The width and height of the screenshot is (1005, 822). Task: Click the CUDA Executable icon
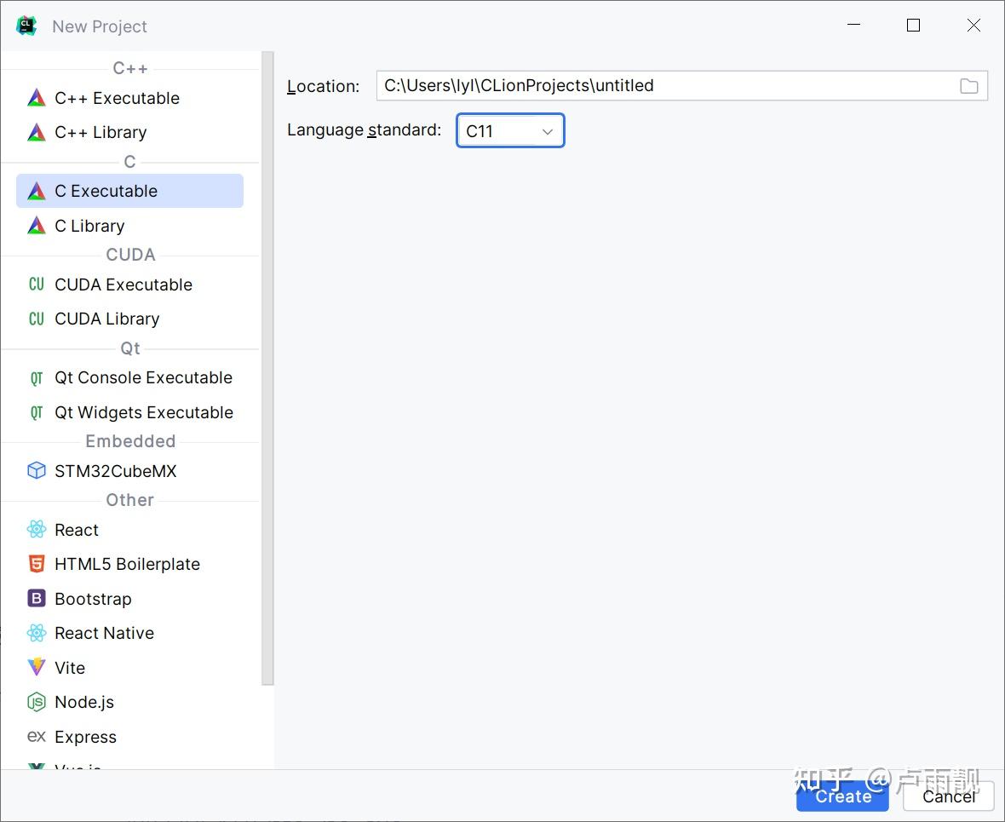37,285
